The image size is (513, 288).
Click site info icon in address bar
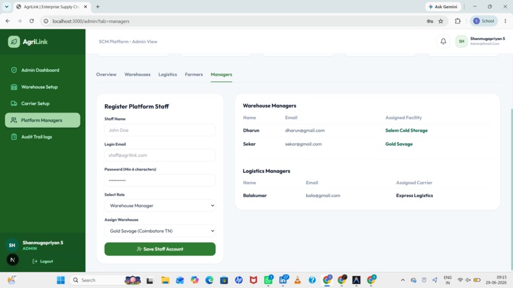(x=46, y=21)
